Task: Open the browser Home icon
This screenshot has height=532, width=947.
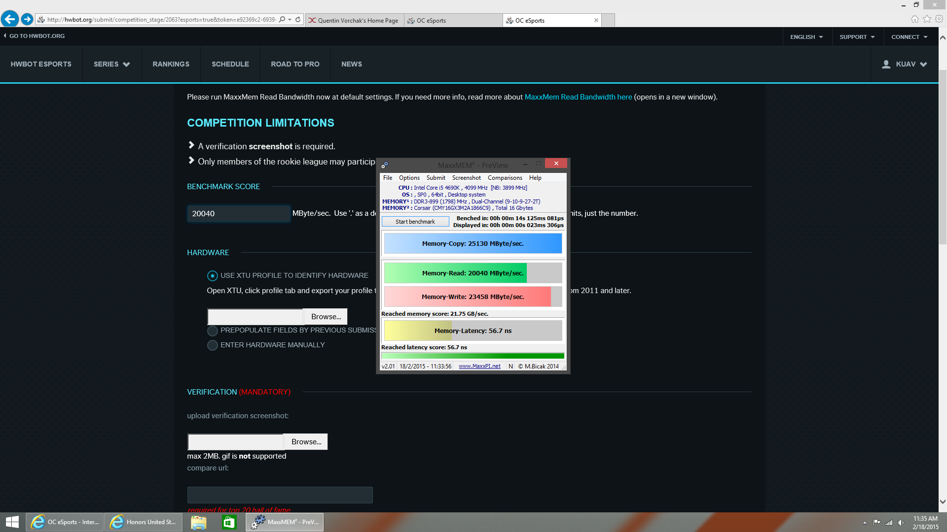Action: click(915, 19)
